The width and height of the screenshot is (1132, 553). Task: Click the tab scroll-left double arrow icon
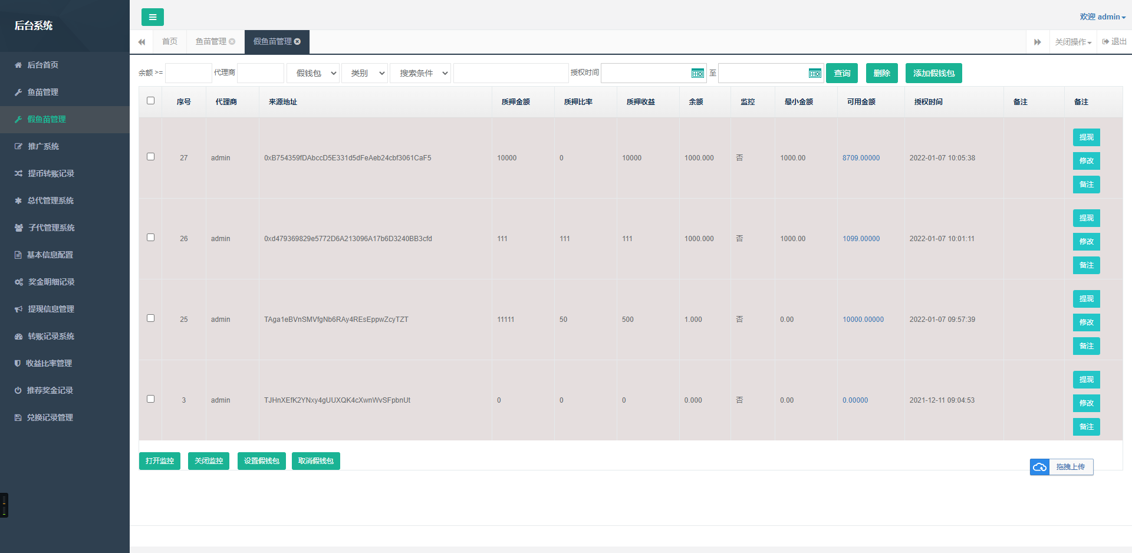(x=141, y=42)
